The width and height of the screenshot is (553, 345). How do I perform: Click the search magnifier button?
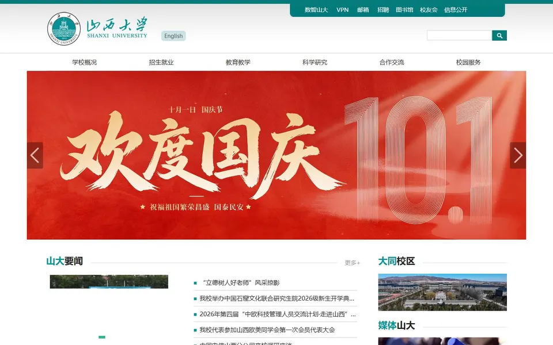[x=499, y=36]
